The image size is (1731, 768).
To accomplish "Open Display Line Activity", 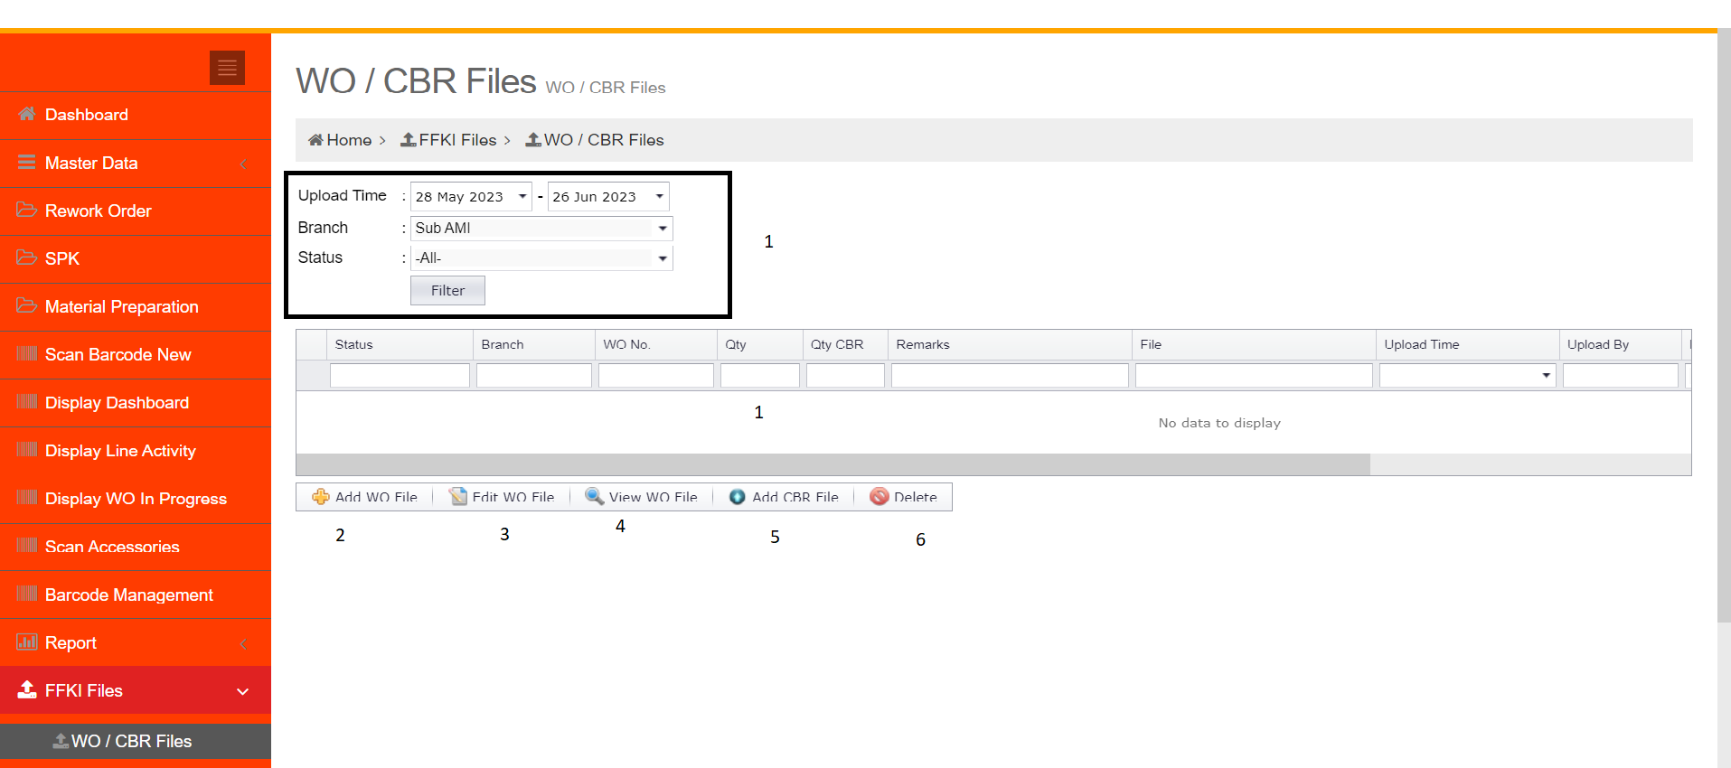I will click(x=136, y=451).
